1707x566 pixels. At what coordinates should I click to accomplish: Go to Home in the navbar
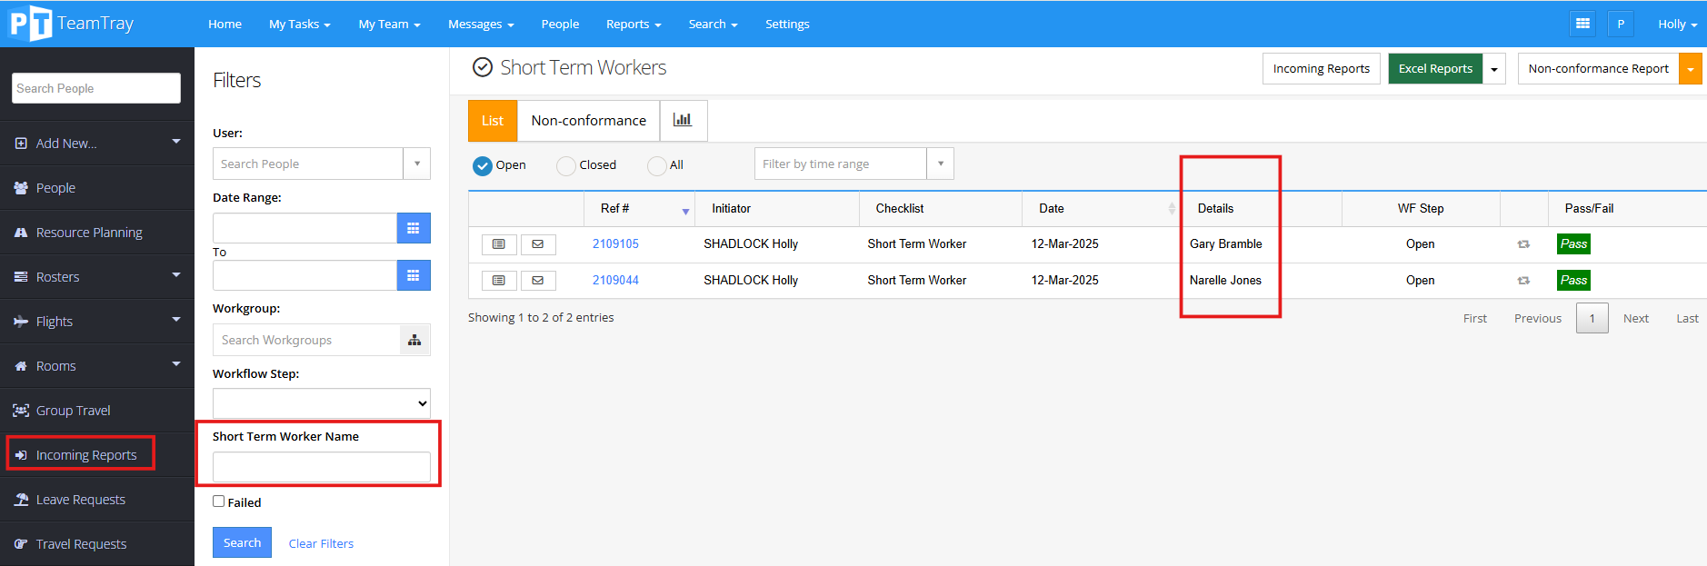tap(225, 24)
